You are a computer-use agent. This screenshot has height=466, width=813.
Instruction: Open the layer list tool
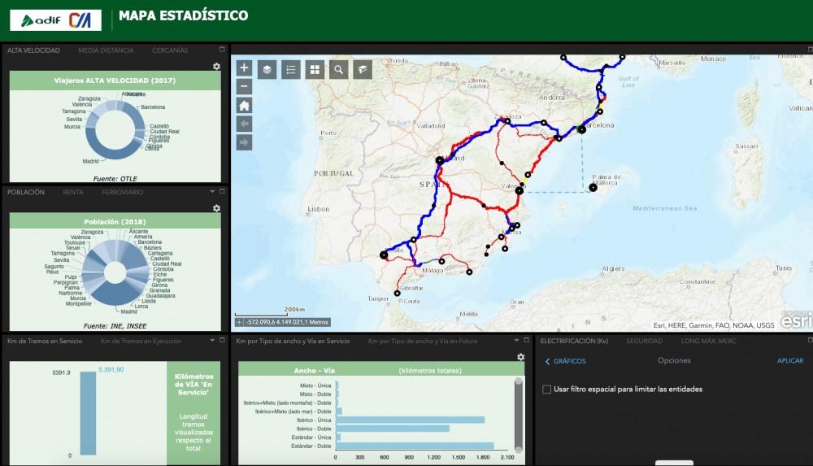267,69
